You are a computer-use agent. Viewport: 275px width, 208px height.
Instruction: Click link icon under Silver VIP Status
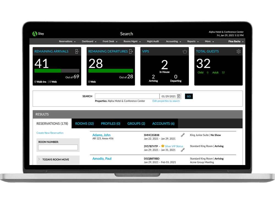point(183,150)
